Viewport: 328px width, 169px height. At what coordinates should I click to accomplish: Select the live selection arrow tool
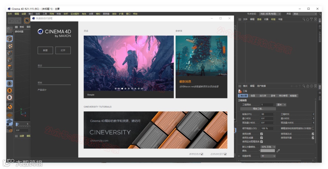[x=27, y=20]
